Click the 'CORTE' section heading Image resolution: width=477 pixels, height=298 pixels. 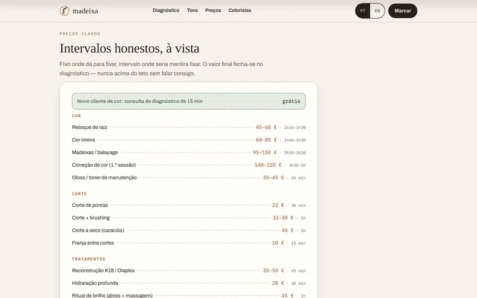click(79, 194)
